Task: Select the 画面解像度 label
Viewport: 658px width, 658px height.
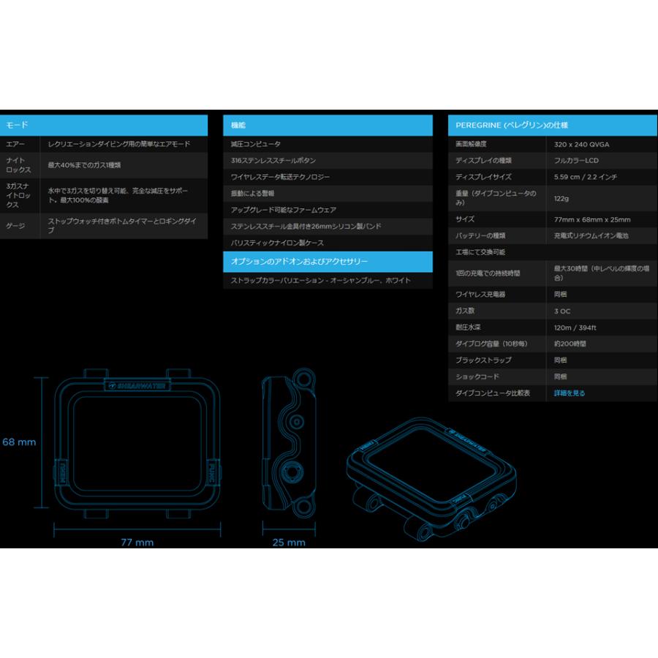Action: [471, 144]
